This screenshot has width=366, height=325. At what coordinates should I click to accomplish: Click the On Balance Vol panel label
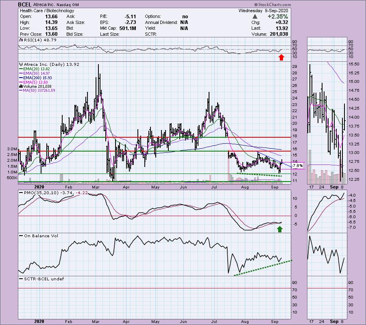pyautogui.click(x=41, y=236)
